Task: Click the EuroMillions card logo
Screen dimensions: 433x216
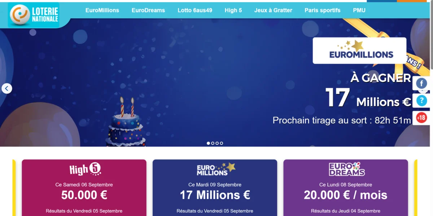Action: pyautogui.click(x=215, y=169)
